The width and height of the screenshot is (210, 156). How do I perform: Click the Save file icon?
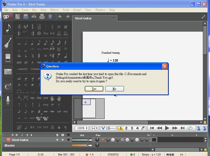point(34,16)
